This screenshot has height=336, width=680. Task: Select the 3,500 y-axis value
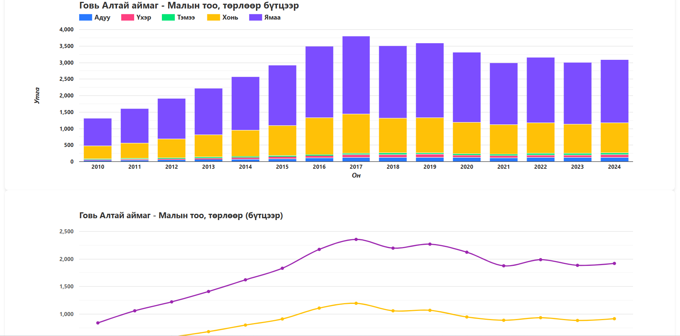[67, 46]
